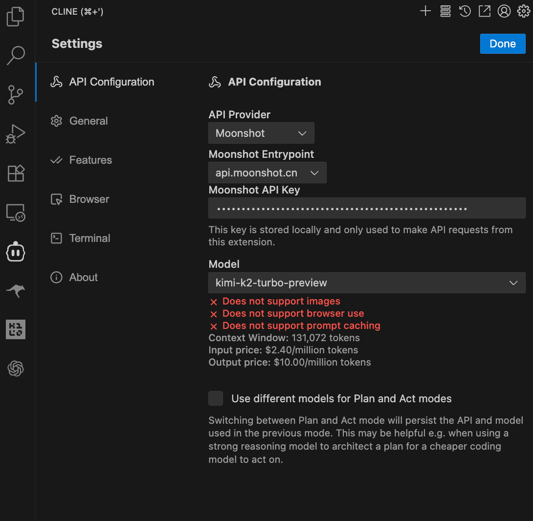Viewport: 533px width, 521px height.
Task: Open the OpenAI icon in activity bar
Action: pos(16,369)
